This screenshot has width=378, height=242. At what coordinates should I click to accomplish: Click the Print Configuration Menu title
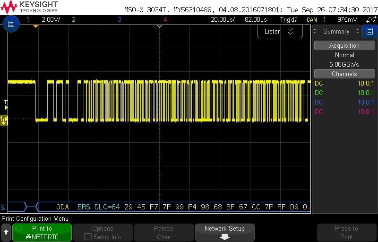[x=35, y=219]
